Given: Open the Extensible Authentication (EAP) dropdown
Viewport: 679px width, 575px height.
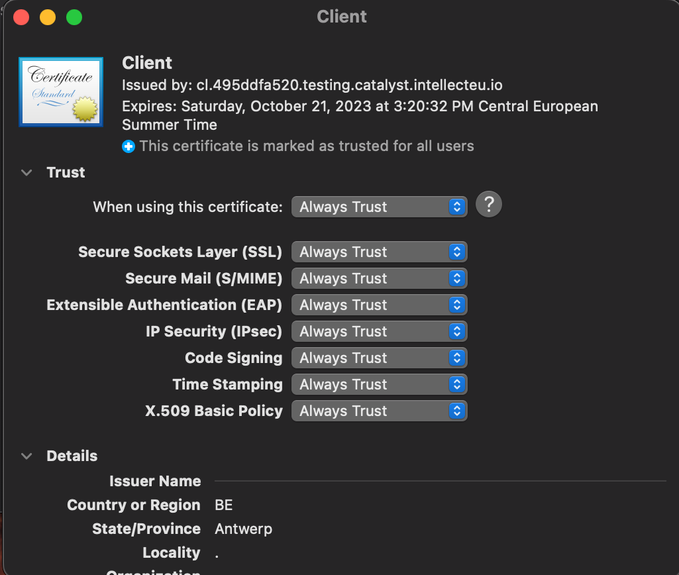Looking at the screenshot, I should [x=379, y=305].
